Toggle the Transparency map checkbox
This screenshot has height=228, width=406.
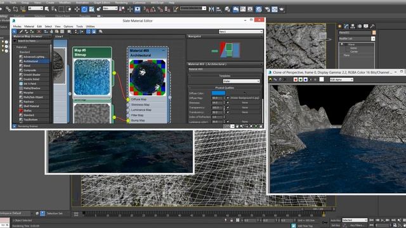228,107
